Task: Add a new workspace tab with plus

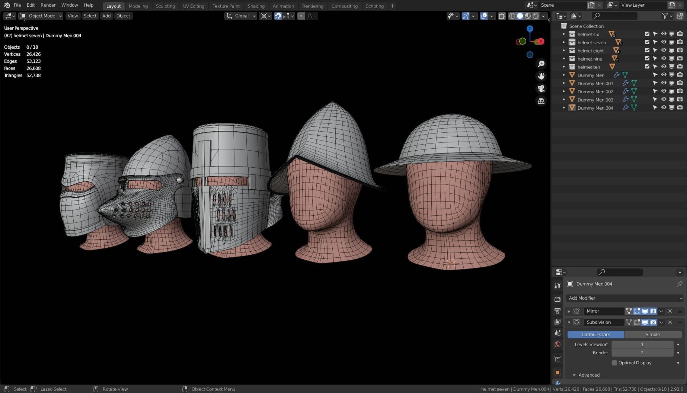Action: coord(392,6)
